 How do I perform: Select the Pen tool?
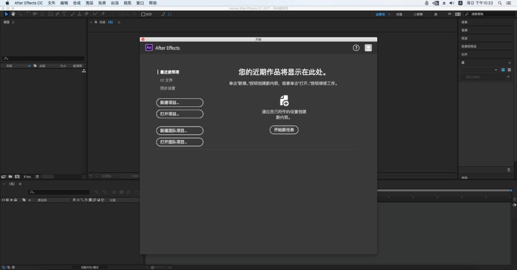coord(57,14)
